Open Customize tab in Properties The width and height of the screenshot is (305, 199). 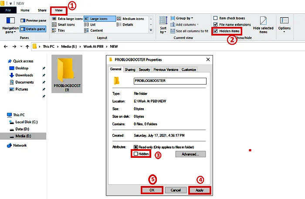189,70
